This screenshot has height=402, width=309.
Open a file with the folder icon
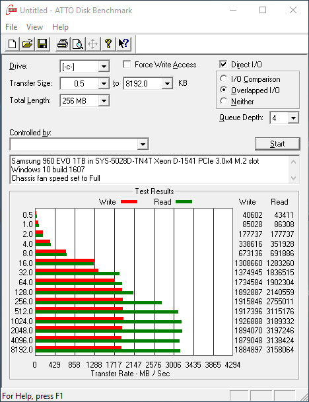(27, 44)
